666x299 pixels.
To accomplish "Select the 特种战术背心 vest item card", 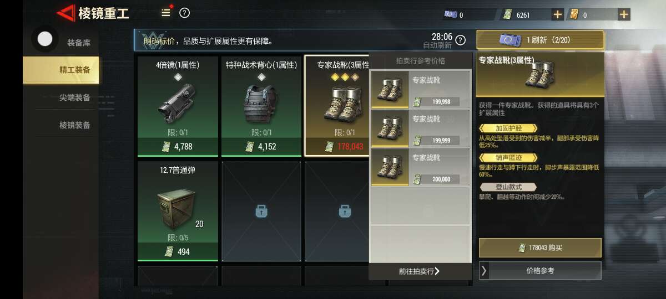I will [x=261, y=106].
